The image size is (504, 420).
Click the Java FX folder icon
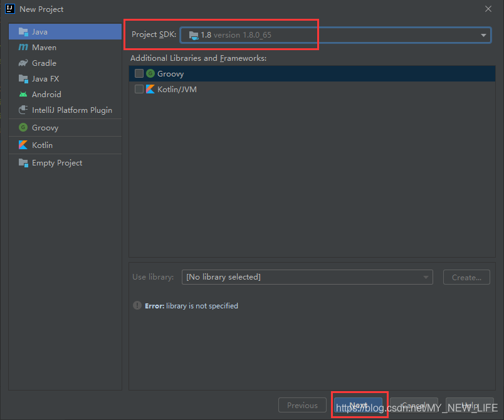(x=23, y=79)
